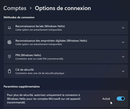Open PIN (Windows Hello) option row

[x=66, y=57]
